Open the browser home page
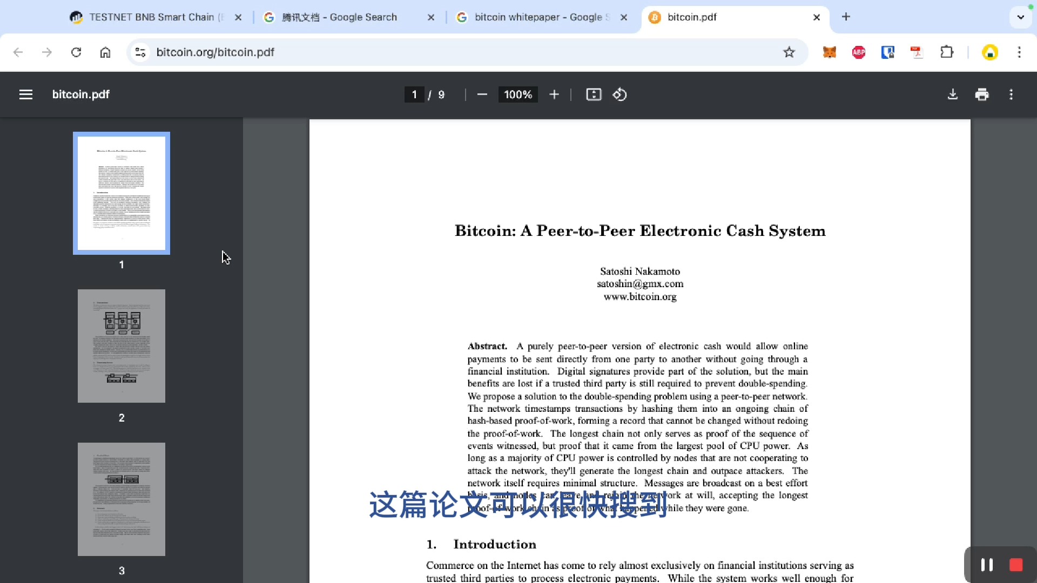This screenshot has width=1037, height=583. (105, 52)
